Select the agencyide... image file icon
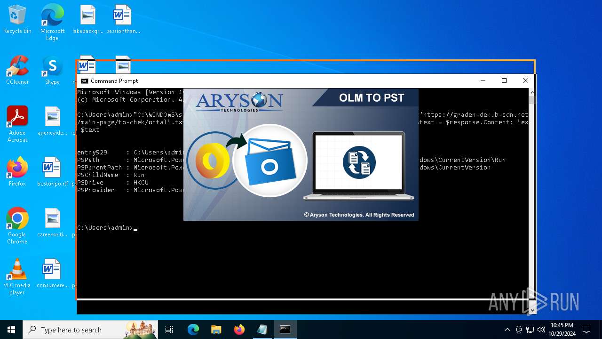The image size is (602, 339). [x=52, y=121]
